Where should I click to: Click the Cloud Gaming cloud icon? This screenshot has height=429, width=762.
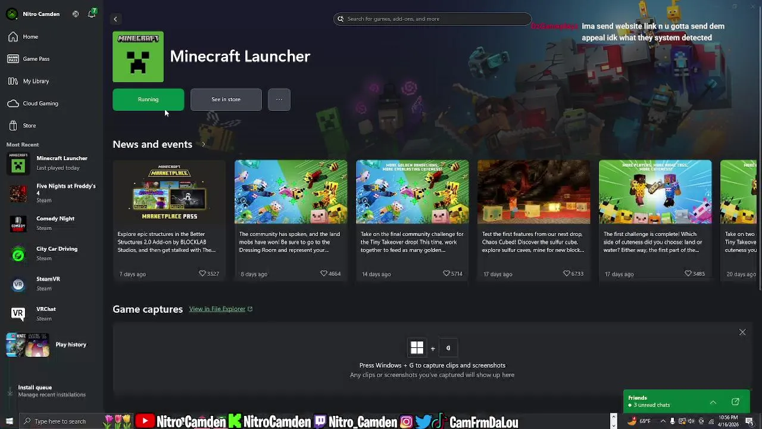click(x=13, y=104)
